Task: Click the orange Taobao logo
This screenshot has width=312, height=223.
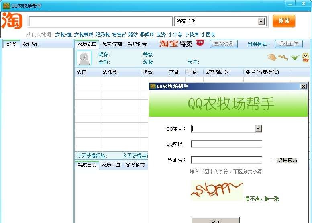Action: pos(12,21)
